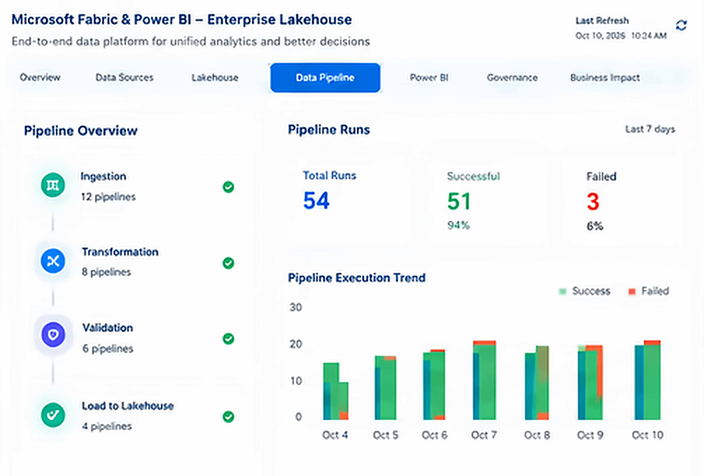Click the Validation green status checkmark

click(x=228, y=338)
